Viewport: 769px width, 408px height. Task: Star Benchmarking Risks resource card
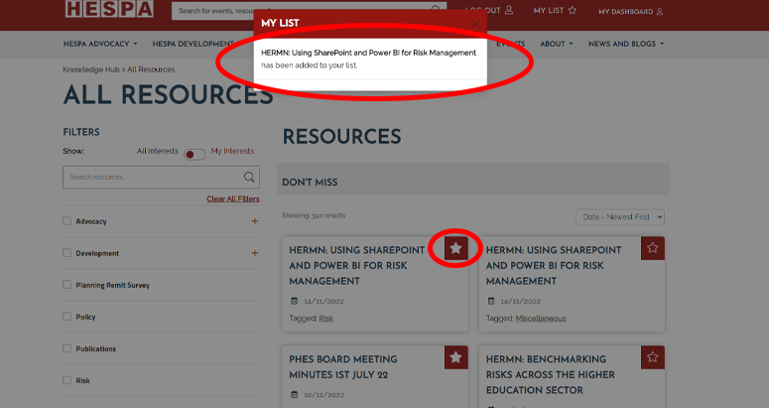pos(653,357)
